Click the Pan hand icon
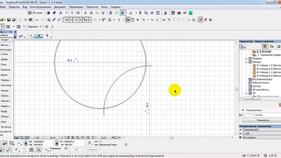Image resolution: width=281 pixels, height=158 pixels. [x=83, y=137]
